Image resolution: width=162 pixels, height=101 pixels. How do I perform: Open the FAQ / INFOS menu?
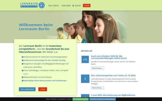tap(53, 6)
